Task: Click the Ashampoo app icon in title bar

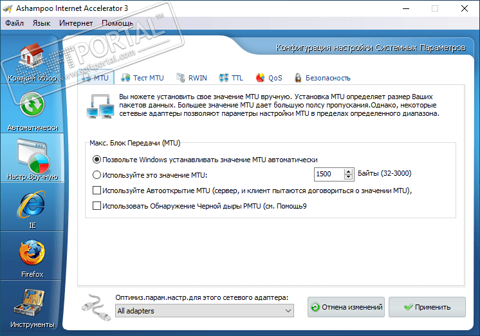Action: pos(8,8)
